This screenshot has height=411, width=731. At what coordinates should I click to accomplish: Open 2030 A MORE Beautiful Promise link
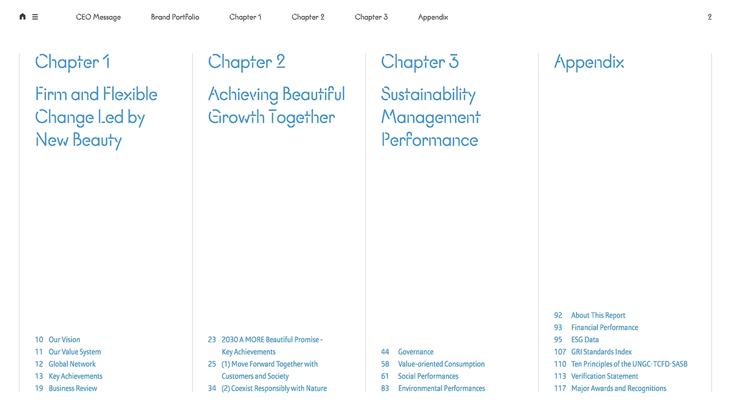[x=272, y=340]
